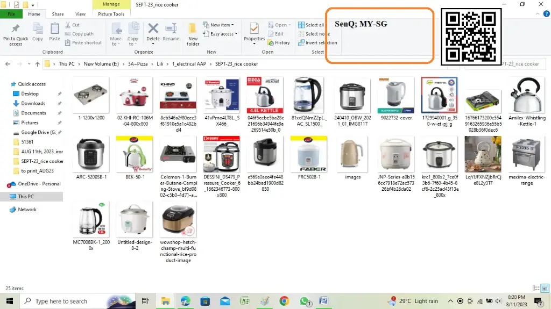Go back with navigation arrow
551x309 pixels.
point(8,64)
